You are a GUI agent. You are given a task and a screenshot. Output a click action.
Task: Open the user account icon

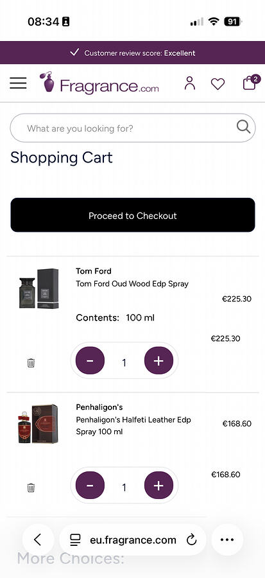pyautogui.click(x=189, y=83)
